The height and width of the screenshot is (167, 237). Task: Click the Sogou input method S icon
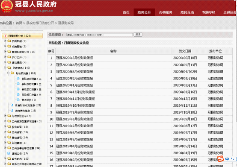220,159
